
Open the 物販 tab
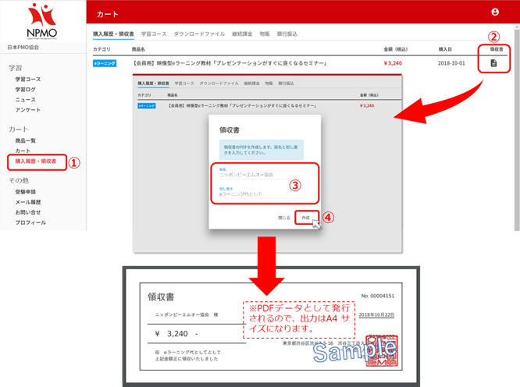point(265,34)
